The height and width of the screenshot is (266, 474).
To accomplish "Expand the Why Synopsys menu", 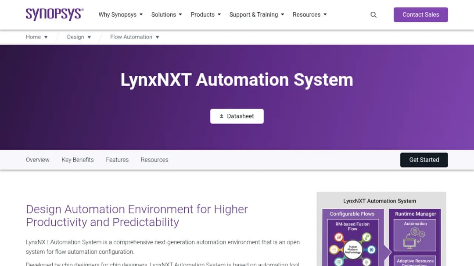I will click(x=120, y=14).
